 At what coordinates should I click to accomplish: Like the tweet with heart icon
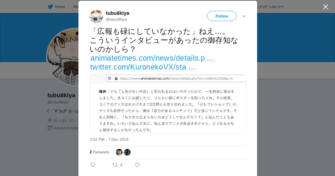[x=137, y=165]
